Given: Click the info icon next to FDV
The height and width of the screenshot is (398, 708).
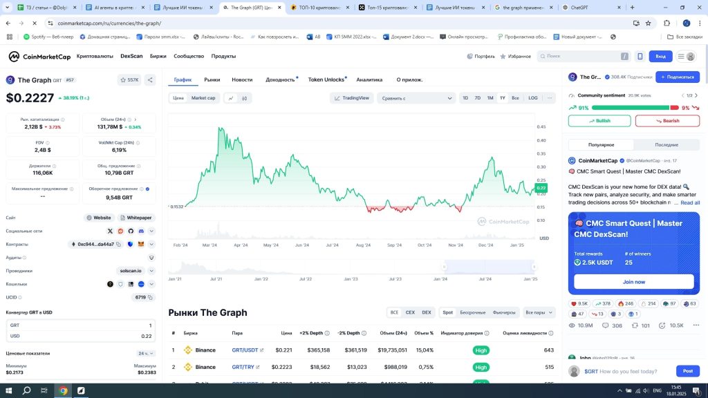Looking at the screenshot, I should click(48, 143).
